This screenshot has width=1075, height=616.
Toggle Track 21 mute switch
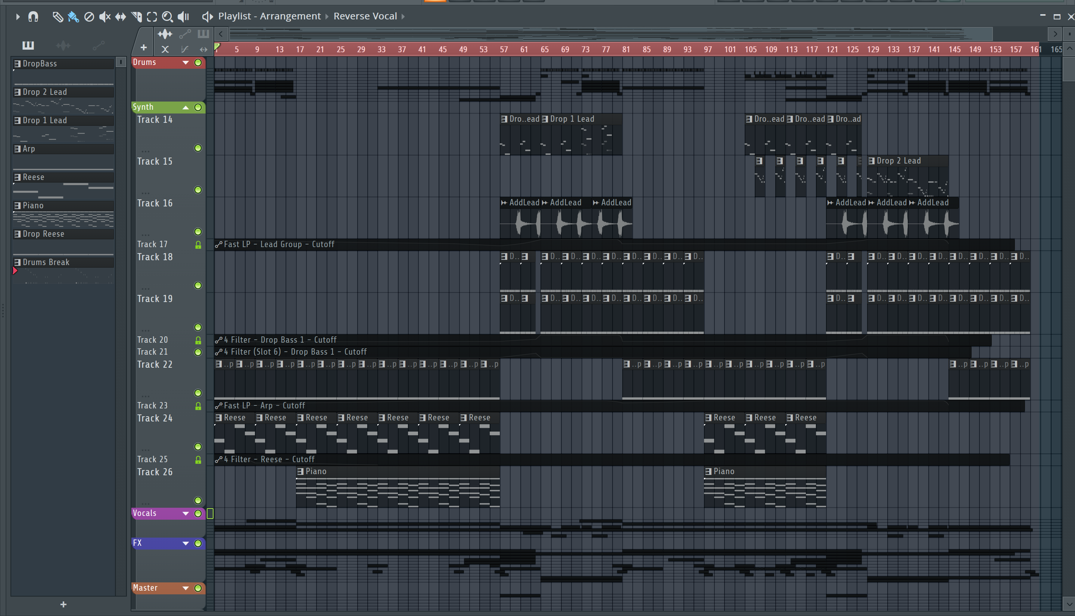pyautogui.click(x=198, y=352)
